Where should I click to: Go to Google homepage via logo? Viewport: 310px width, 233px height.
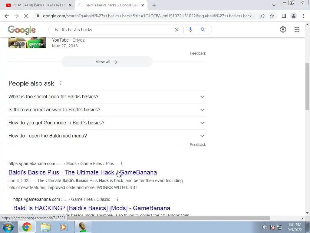(22, 30)
